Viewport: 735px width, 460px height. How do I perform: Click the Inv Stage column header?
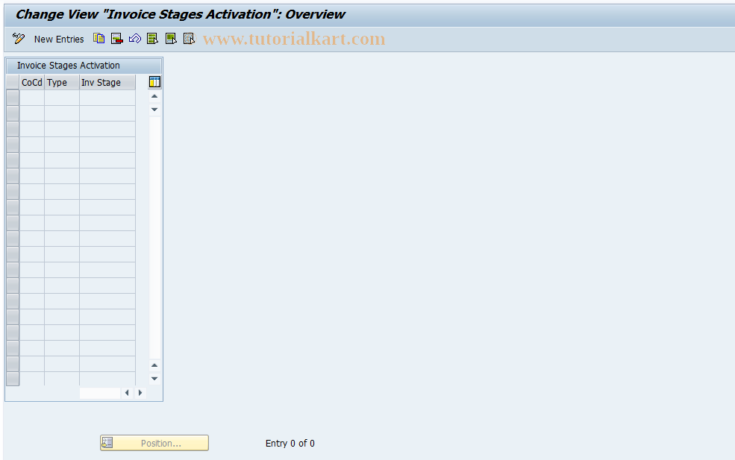[107, 83]
